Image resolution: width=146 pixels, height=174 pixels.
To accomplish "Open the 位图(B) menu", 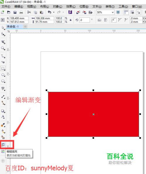I will click(84, 6).
